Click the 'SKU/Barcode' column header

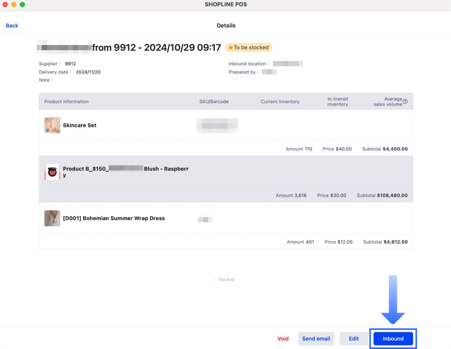pos(214,102)
